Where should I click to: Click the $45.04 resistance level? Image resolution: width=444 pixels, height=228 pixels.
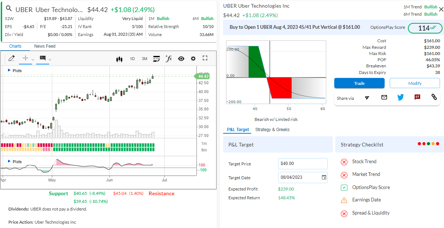click(x=120, y=193)
